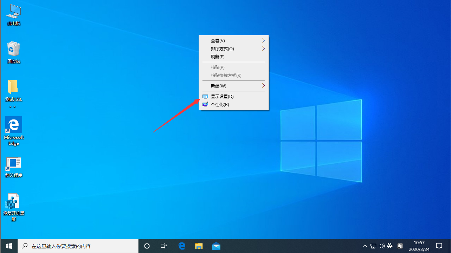Select 刷新 (Refresh) in the context menu
The width and height of the screenshot is (451, 253).
[x=217, y=57]
